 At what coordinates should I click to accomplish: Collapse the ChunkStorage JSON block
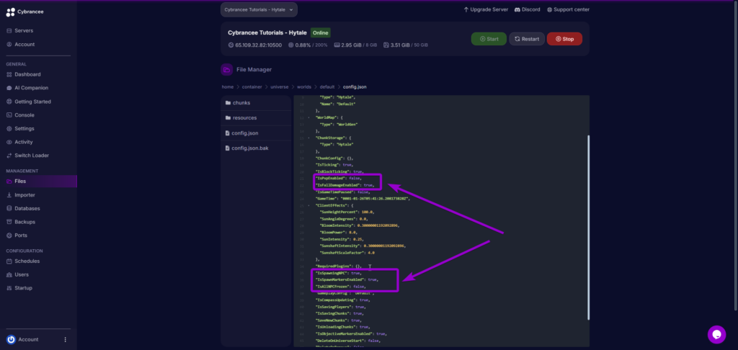tap(308, 136)
